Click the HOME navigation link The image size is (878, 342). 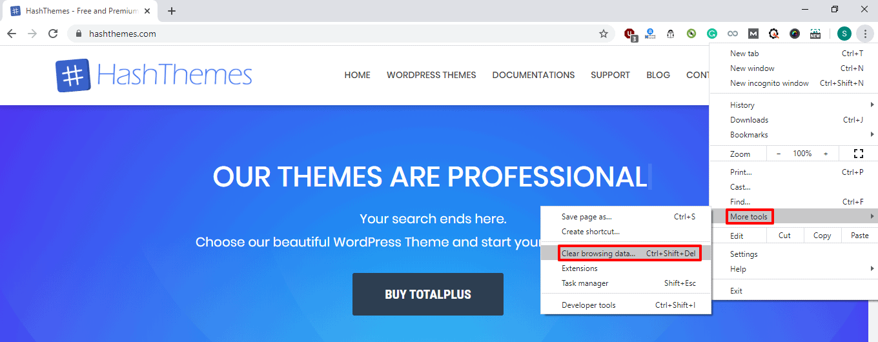pos(357,75)
